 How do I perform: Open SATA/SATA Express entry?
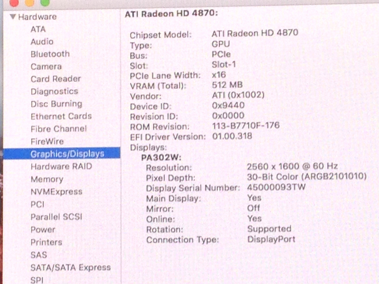[71, 267]
